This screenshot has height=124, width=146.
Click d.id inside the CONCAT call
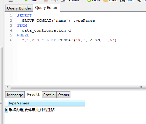(x=95, y=40)
